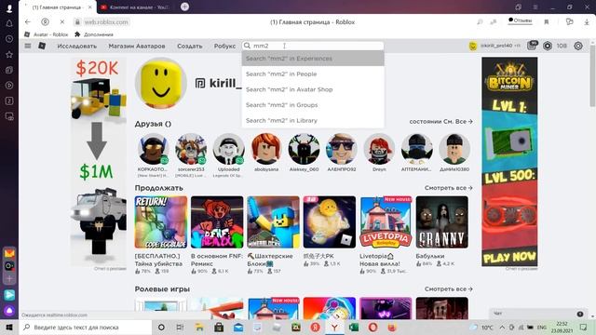
Task: Open the Mail app from the taskbar
Action: 238,327
